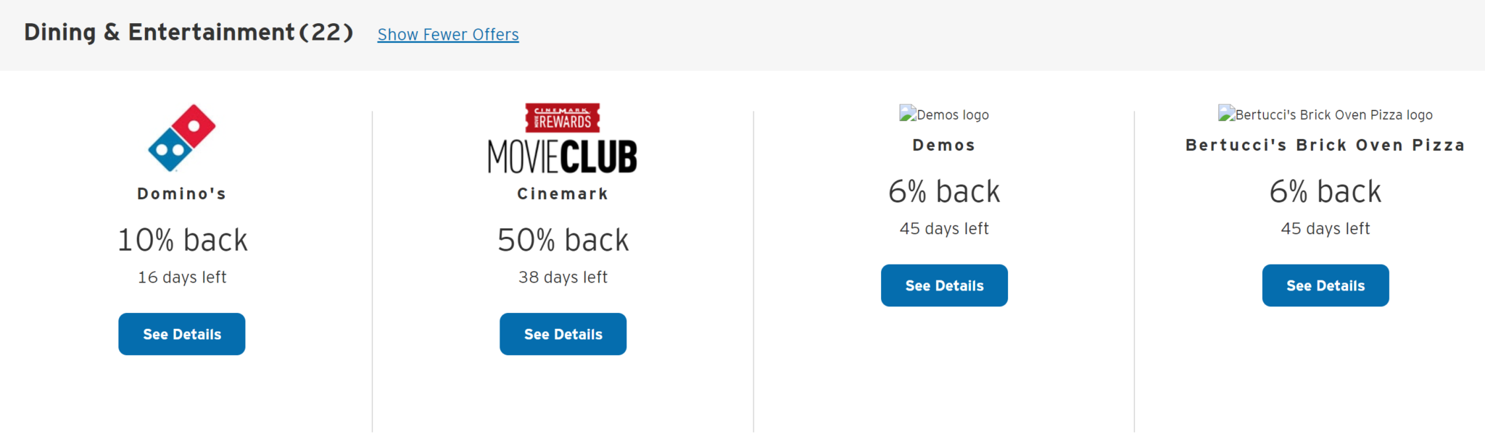Click the 16 days left expiry text
The height and width of the screenshot is (434, 1485).
tap(181, 277)
